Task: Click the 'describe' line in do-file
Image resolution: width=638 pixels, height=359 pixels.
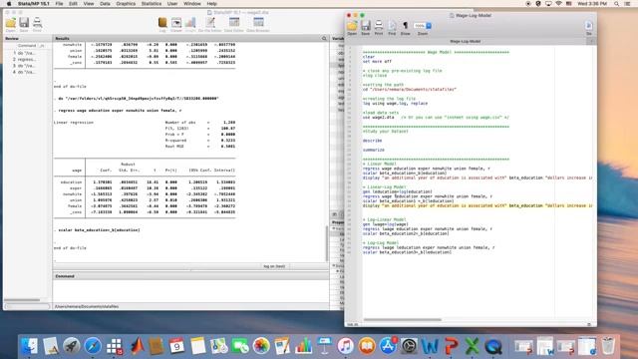Action: pos(372,141)
